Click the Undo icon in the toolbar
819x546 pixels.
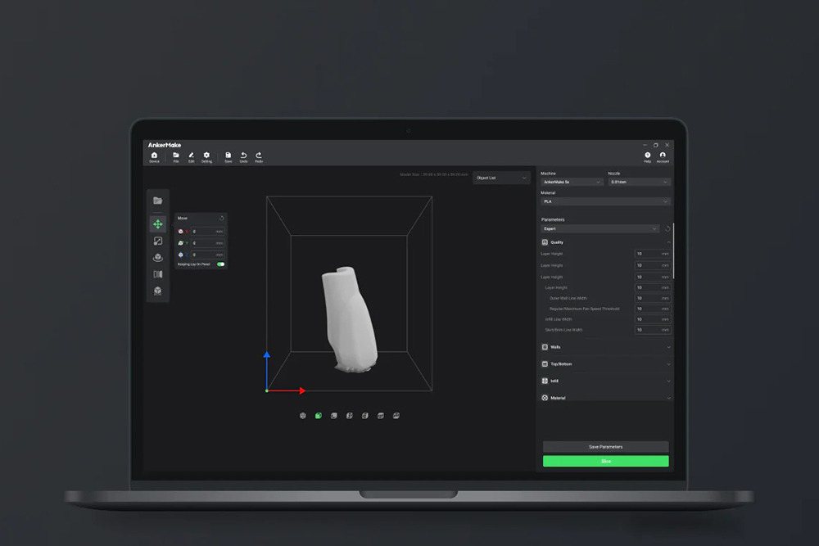pyautogui.click(x=244, y=156)
